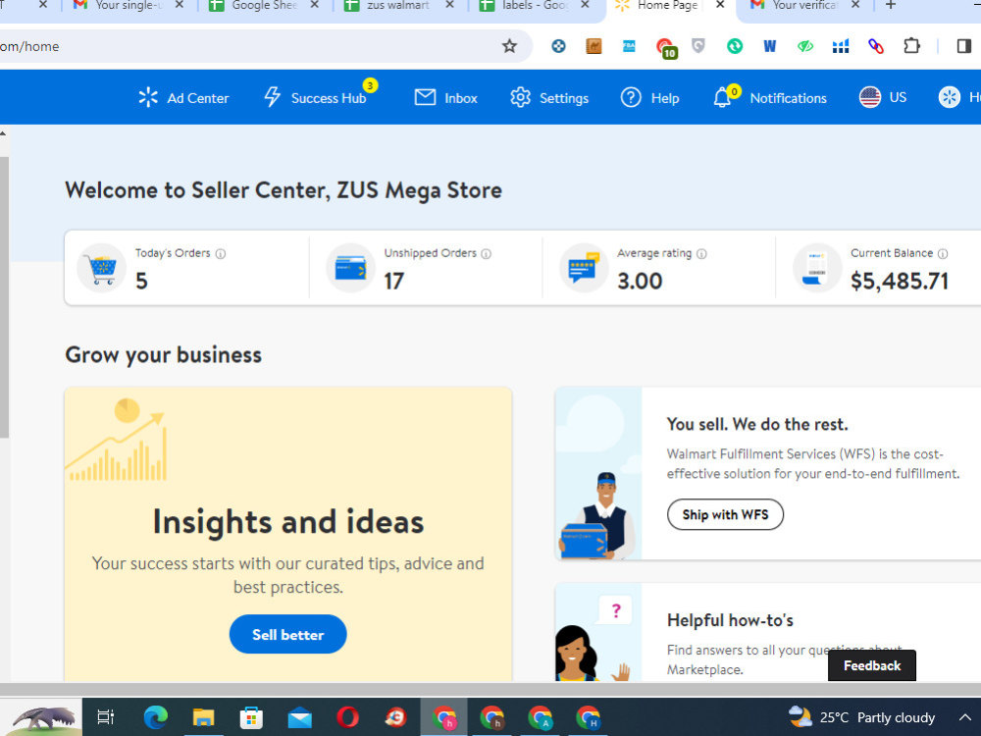Image resolution: width=981 pixels, height=736 pixels.
Task: Show info for Current Balance
Action: pos(942,253)
